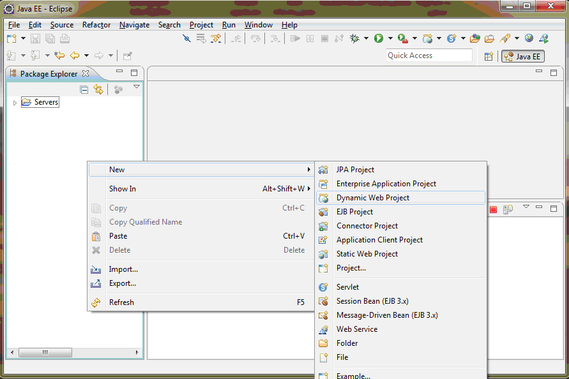This screenshot has width=569, height=379.
Task: Click the Print toolbar icon
Action: (x=64, y=38)
